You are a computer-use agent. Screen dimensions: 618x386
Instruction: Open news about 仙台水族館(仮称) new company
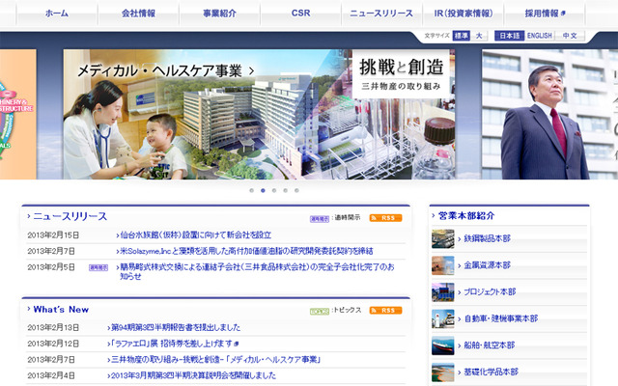195,235
